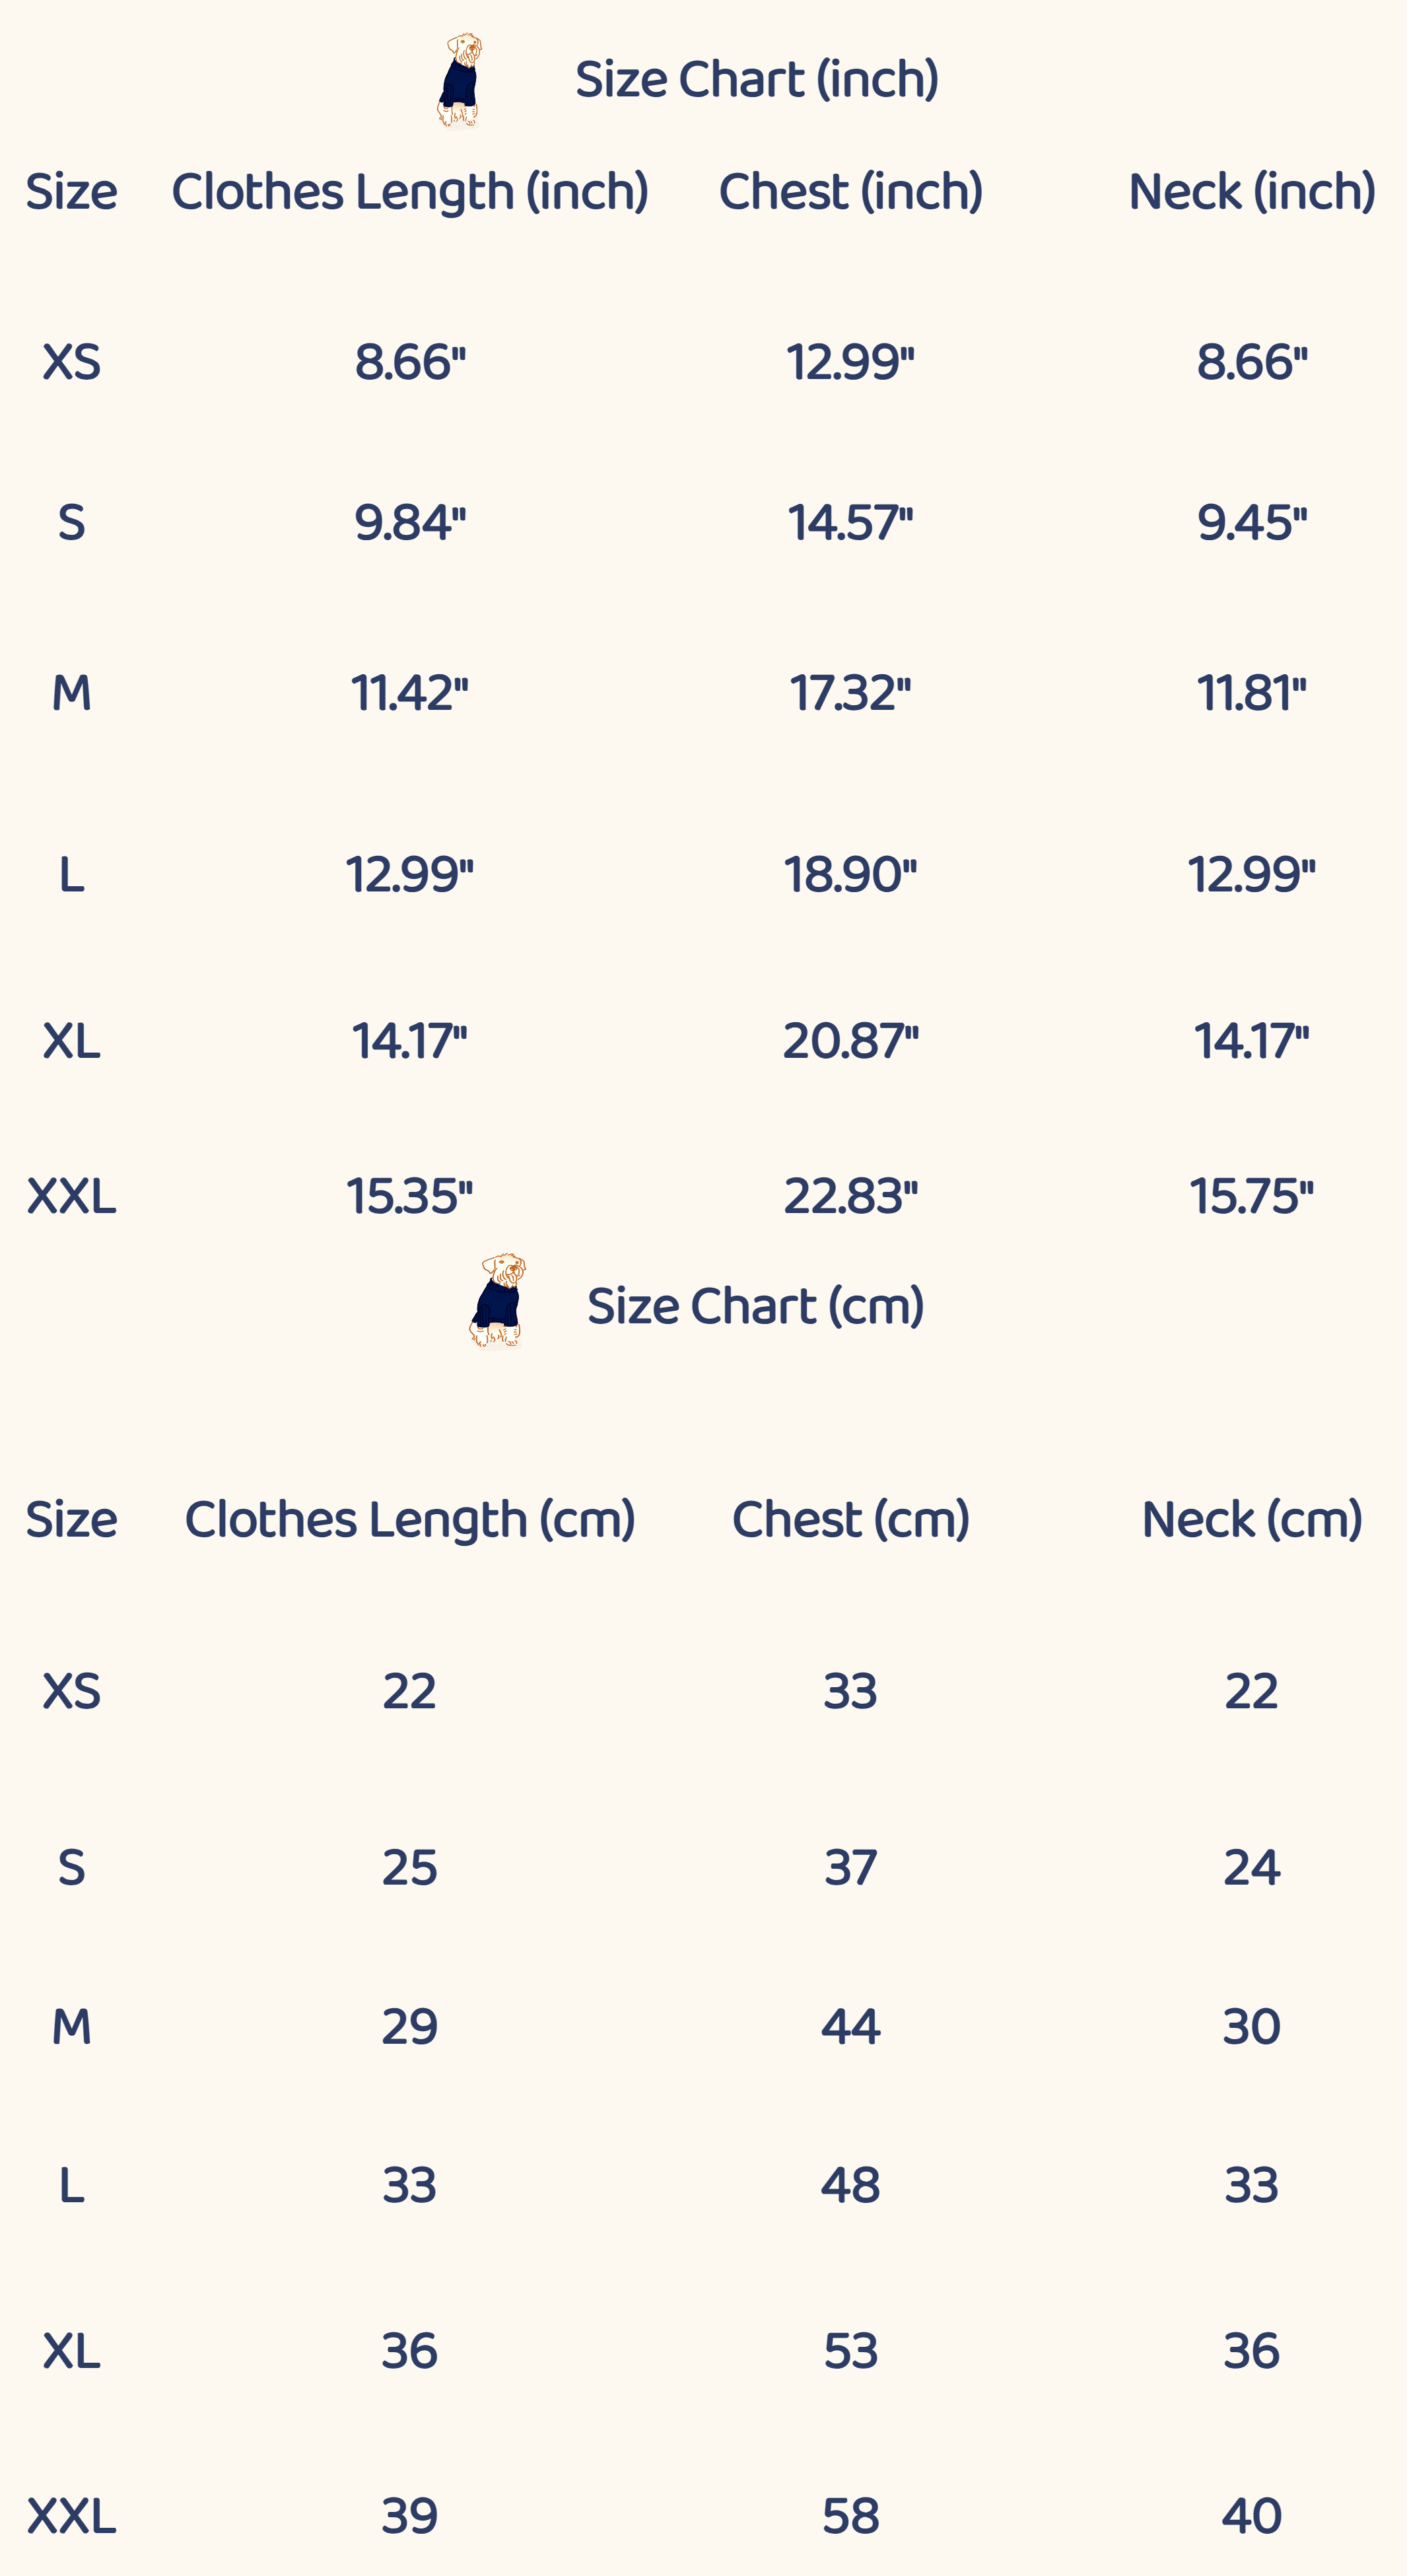This screenshot has width=1407, height=2576.
Task: Select the "Size Chart (cm)" title
Action: tap(755, 1307)
